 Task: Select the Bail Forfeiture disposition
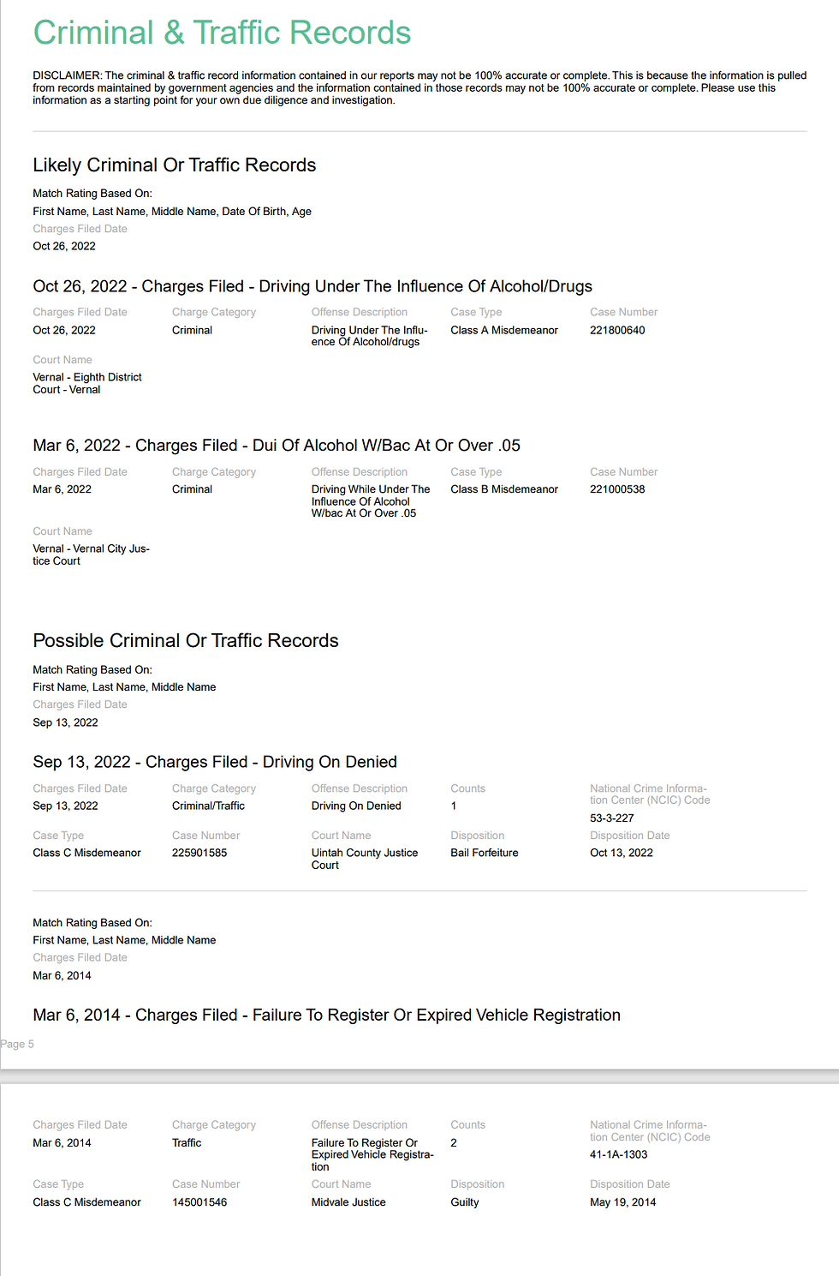485,853
